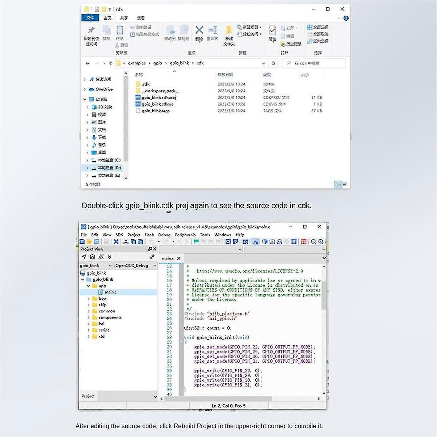Click the 移动到 move-to icon in Explorer
The image size is (437, 437).
tap(170, 30)
